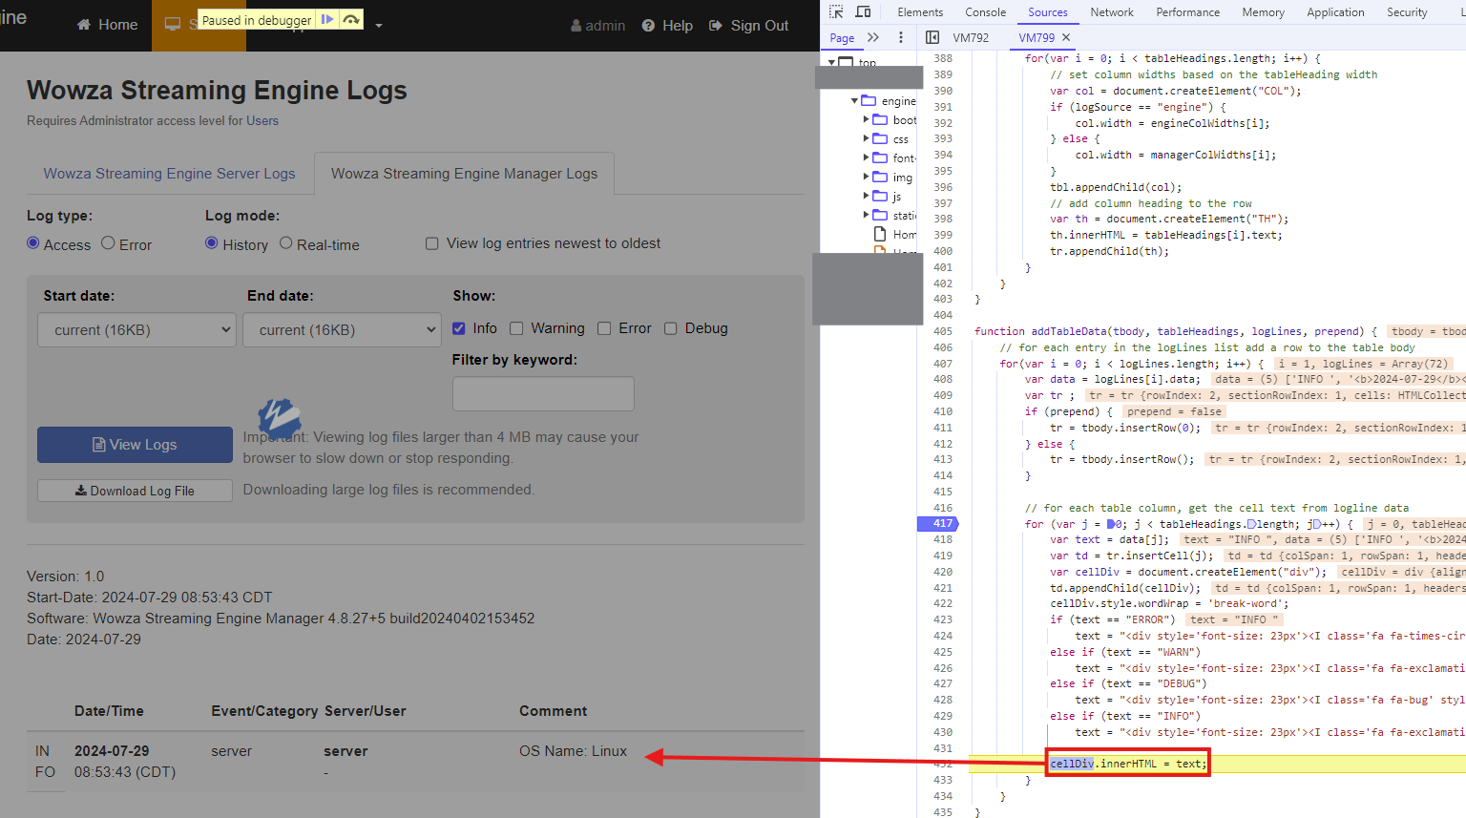
Task: Open the Elements DevTools tab
Action: (x=920, y=12)
